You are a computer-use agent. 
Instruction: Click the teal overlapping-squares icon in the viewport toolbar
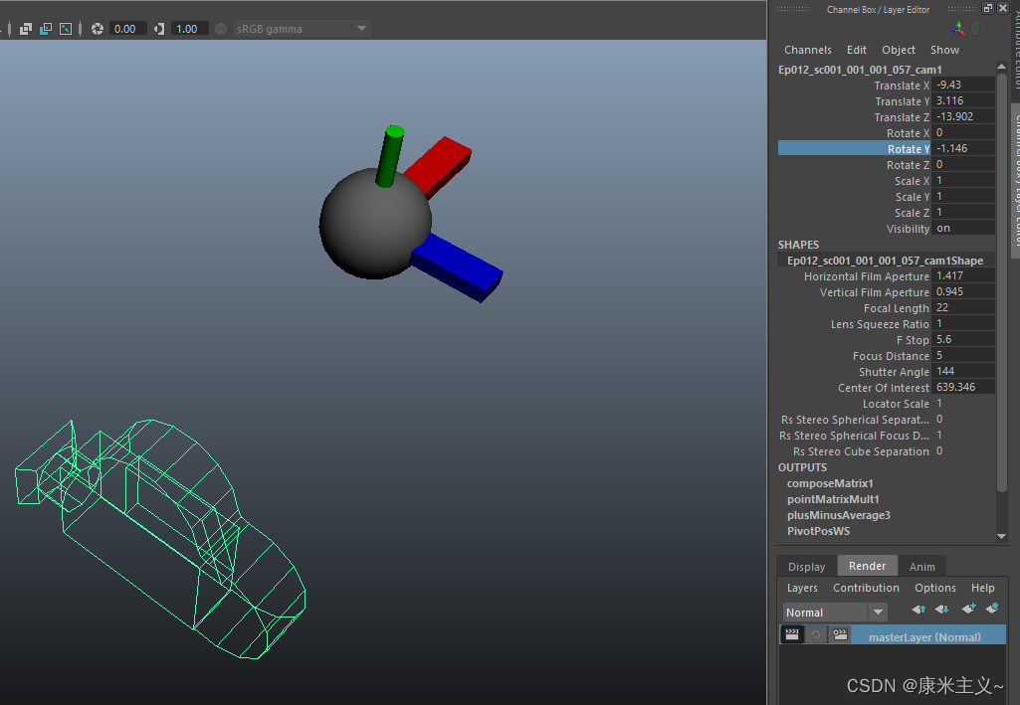click(46, 29)
